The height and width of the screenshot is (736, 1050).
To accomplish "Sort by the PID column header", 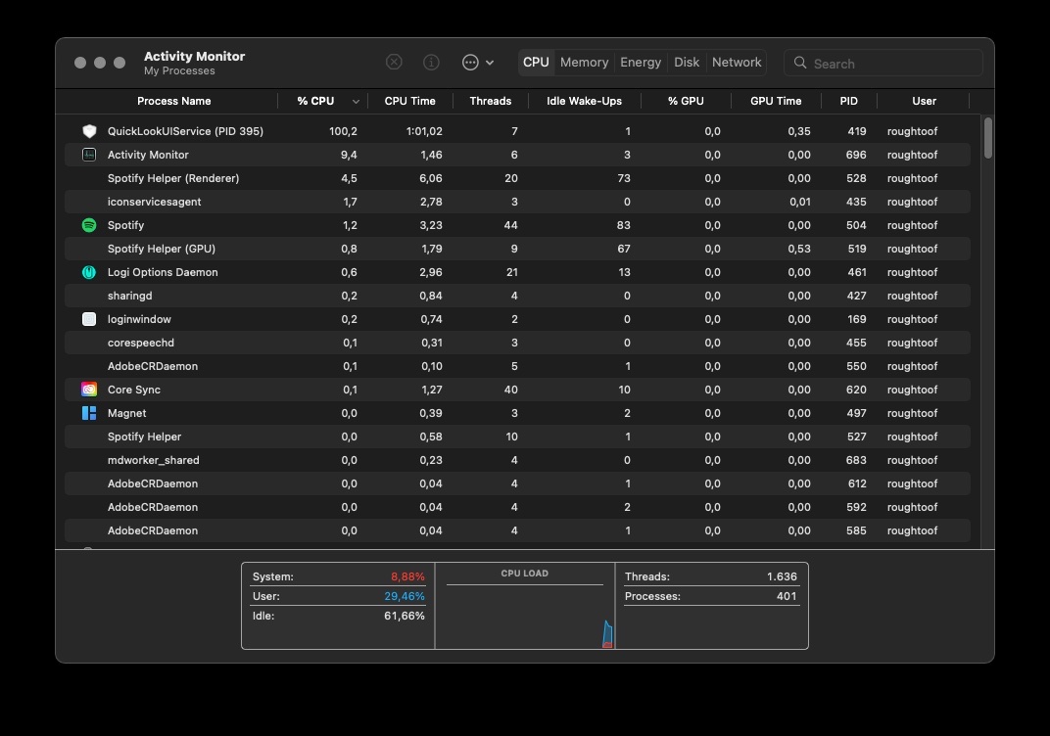I will (848, 101).
